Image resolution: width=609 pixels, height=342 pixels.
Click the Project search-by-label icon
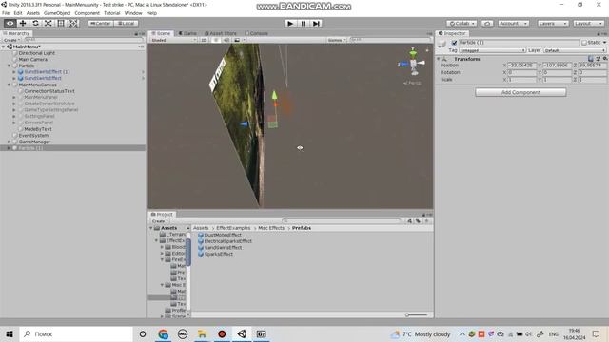[418, 221]
